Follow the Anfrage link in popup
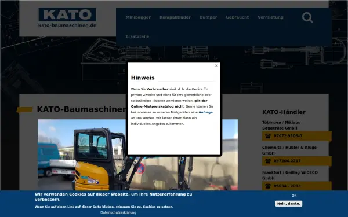This screenshot has width=348, height=217. 205,112
